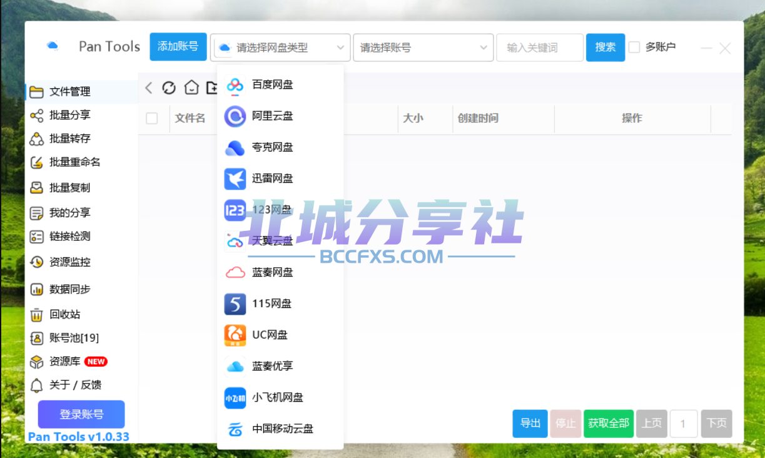
Task: Open 账号池[19] in the sidebar
Action: 81,338
